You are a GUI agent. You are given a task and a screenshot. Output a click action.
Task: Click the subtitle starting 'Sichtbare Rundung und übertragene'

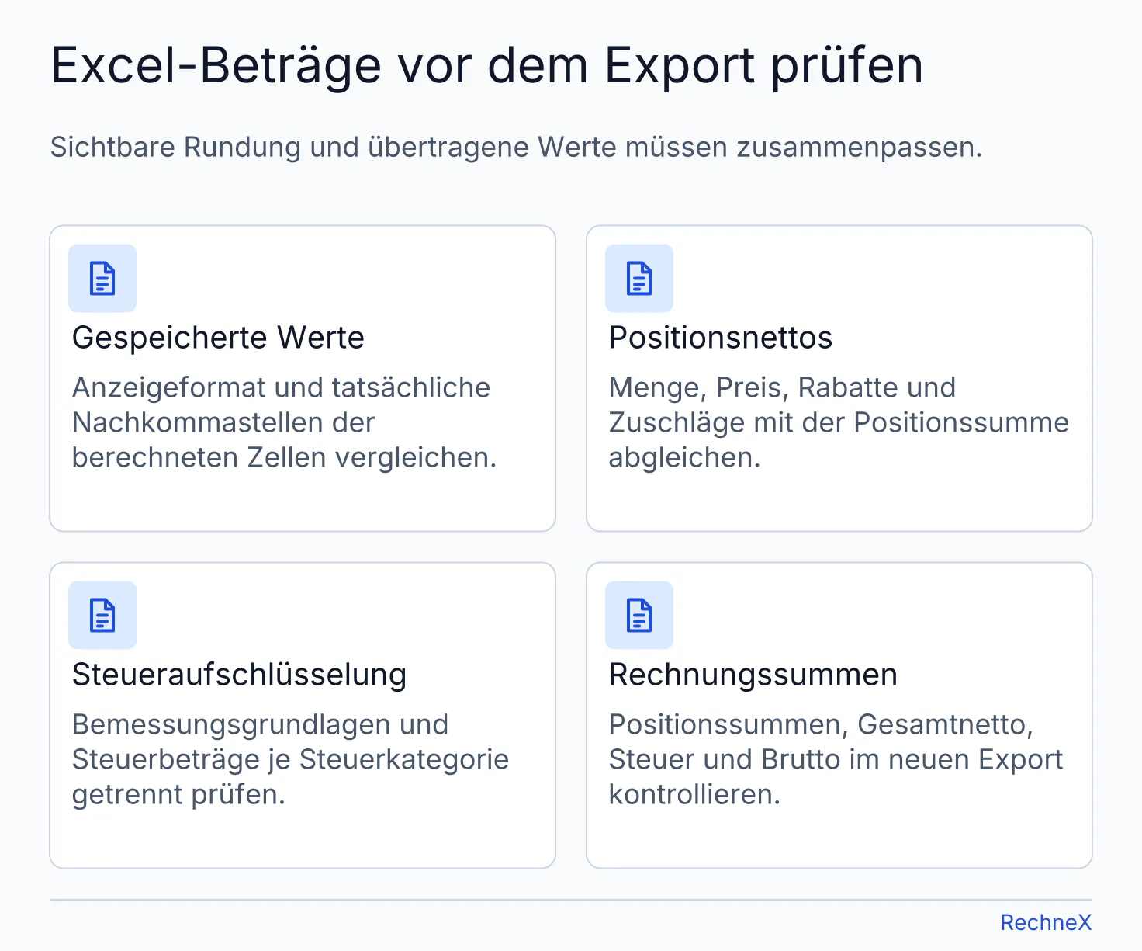click(x=517, y=147)
